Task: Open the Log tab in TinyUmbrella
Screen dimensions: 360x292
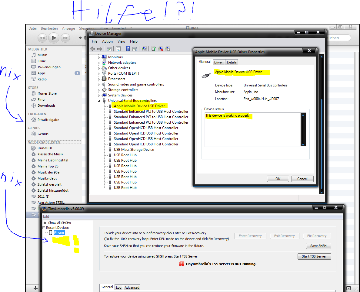Action: click(118, 287)
